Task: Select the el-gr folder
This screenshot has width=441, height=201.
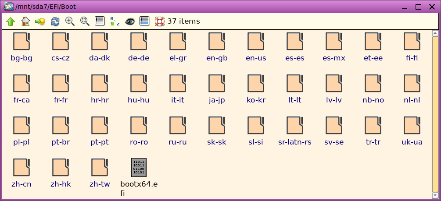Action: (x=178, y=46)
